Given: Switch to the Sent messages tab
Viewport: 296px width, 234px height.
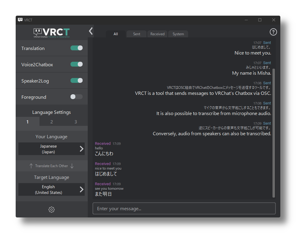Looking at the screenshot, I should click(x=137, y=34).
